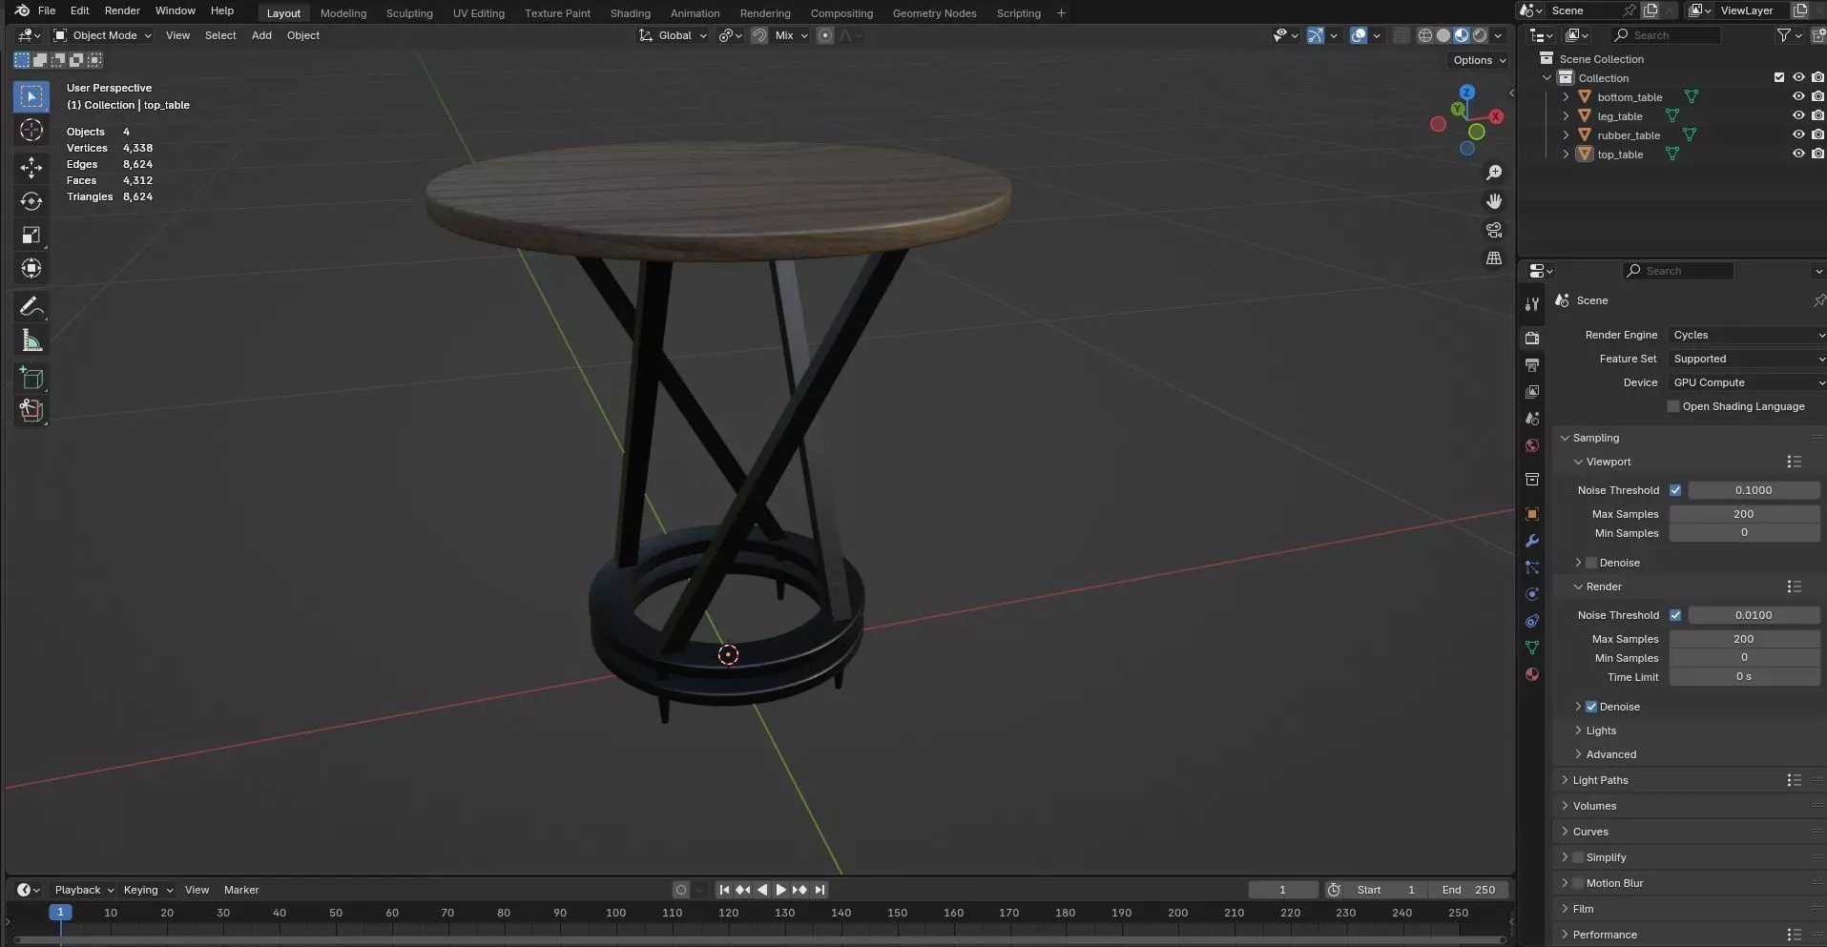Viewport: 1827px width, 947px height.
Task: Open the timeline Playback menu
Action: [83, 890]
